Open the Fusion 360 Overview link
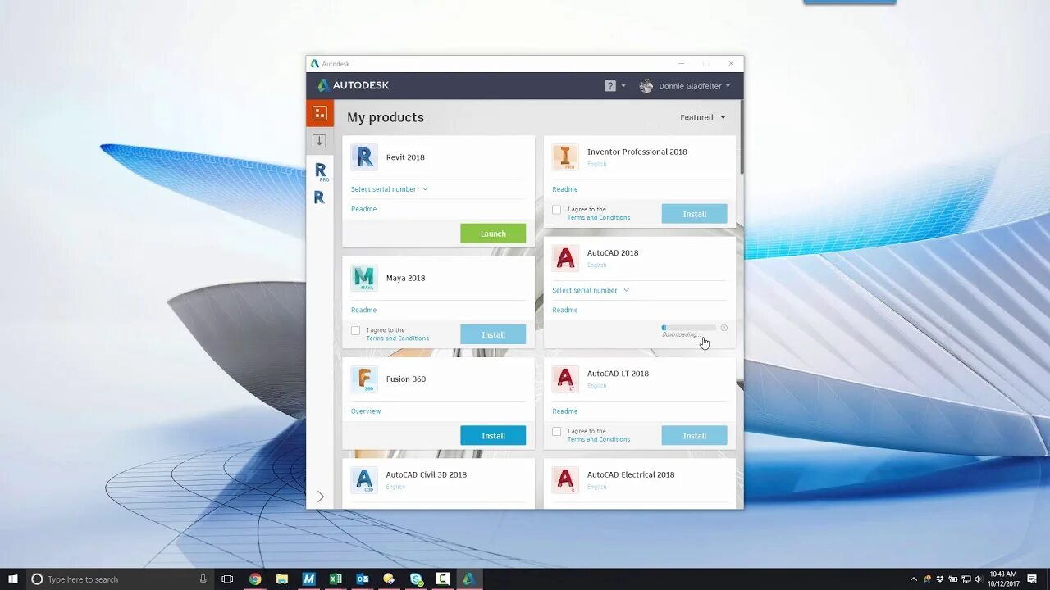This screenshot has height=590, width=1050. pyautogui.click(x=366, y=411)
